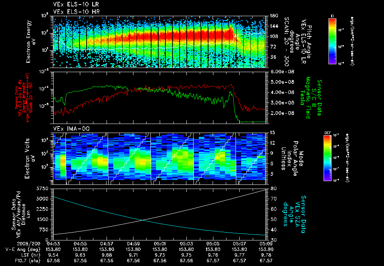Click the LST value '9.78'

(266, 255)
